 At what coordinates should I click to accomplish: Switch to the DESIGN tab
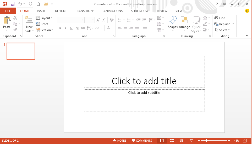pyautogui.click(x=60, y=11)
